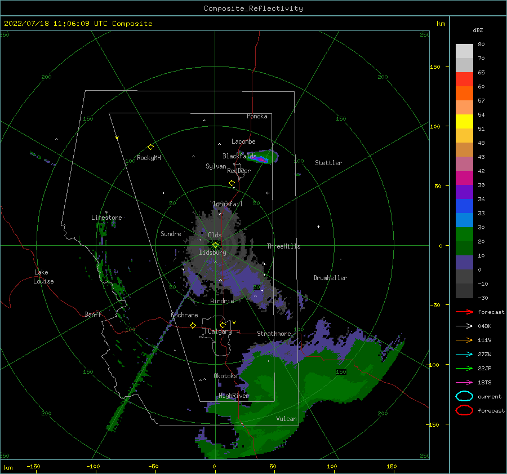Click the cyan 27ZW arrow legend icon

tap(464, 355)
